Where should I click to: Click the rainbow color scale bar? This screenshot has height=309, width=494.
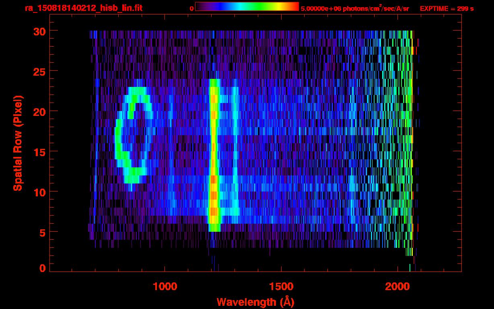(x=247, y=7)
